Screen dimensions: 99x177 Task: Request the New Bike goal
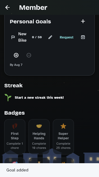pos(67,37)
